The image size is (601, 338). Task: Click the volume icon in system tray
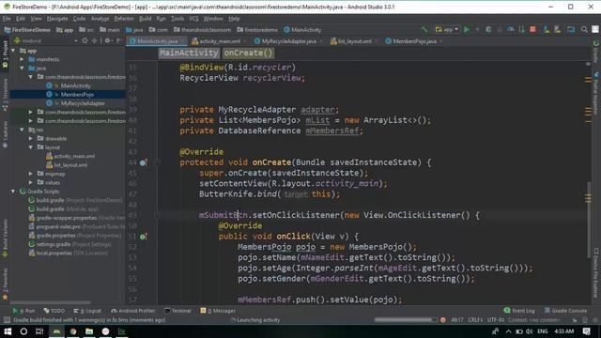tap(530, 331)
